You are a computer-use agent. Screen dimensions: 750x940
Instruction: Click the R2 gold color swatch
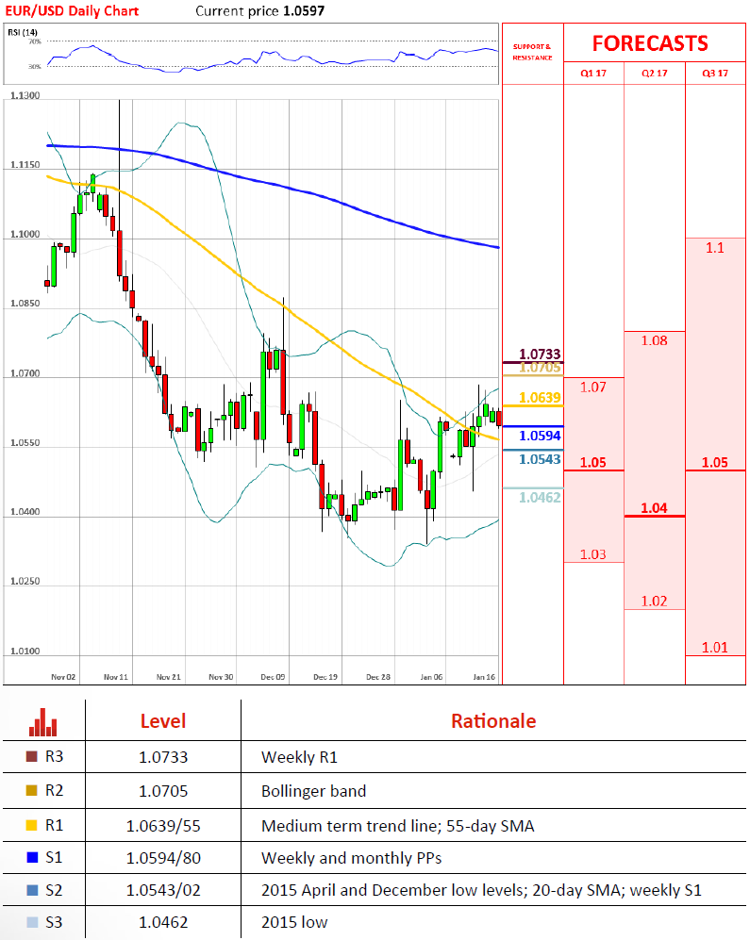coord(32,790)
